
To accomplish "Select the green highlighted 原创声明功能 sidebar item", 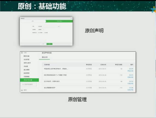I will (30, 80).
